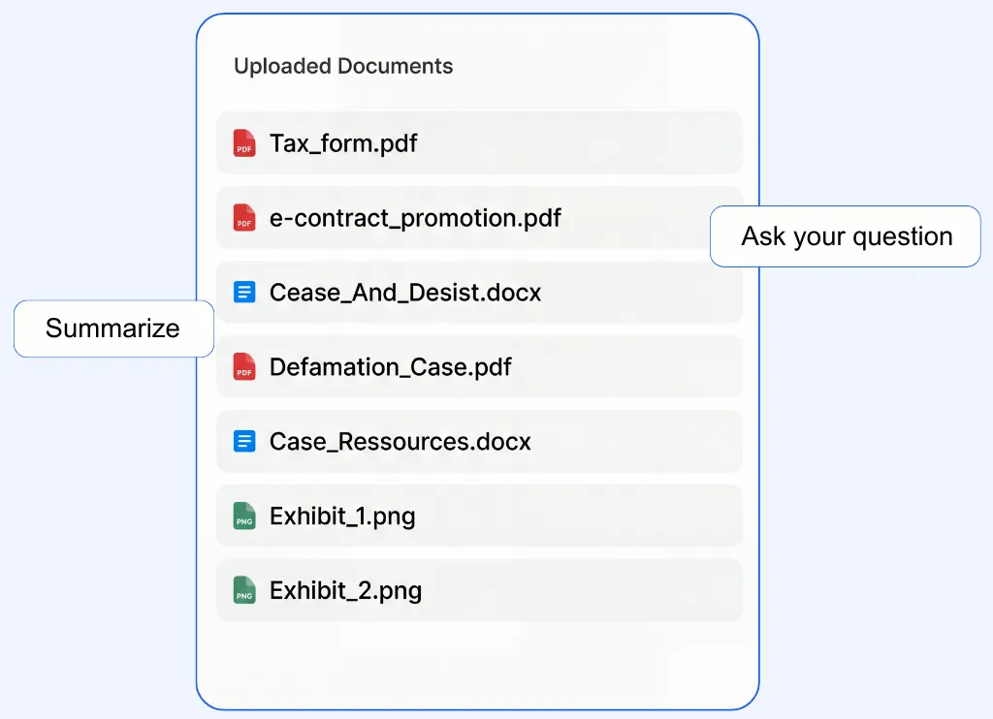
Task: Select the Exhibit_1.png list entry
Action: pos(479,516)
